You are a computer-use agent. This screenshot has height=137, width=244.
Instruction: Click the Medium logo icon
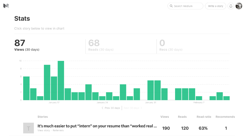coord(6,6)
